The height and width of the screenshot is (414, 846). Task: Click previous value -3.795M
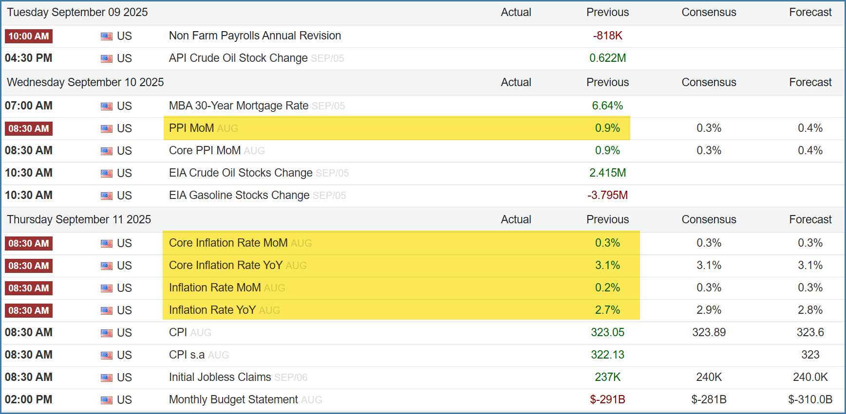[x=608, y=195]
